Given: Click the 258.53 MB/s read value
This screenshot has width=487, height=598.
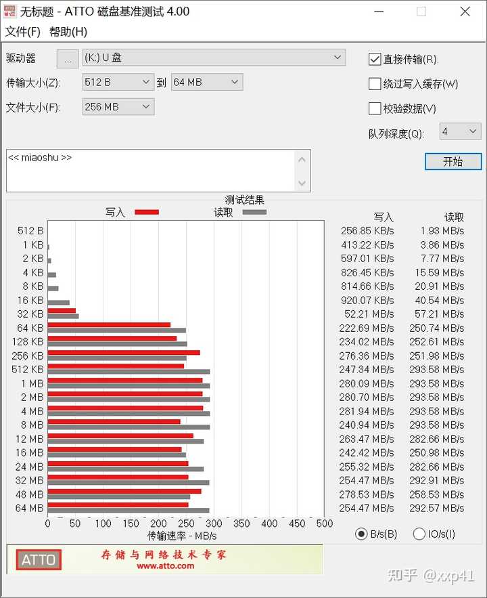Looking at the screenshot, I should click(x=437, y=494).
